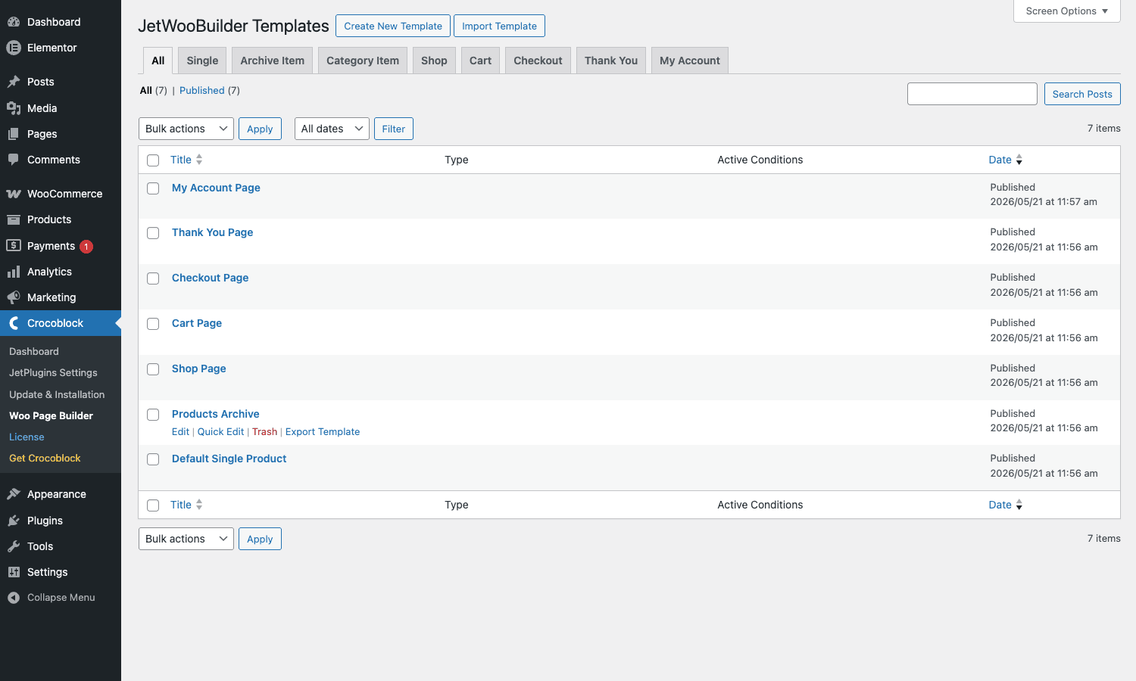1136x681 pixels.
Task: Switch to the My Account tab
Action: coord(690,61)
